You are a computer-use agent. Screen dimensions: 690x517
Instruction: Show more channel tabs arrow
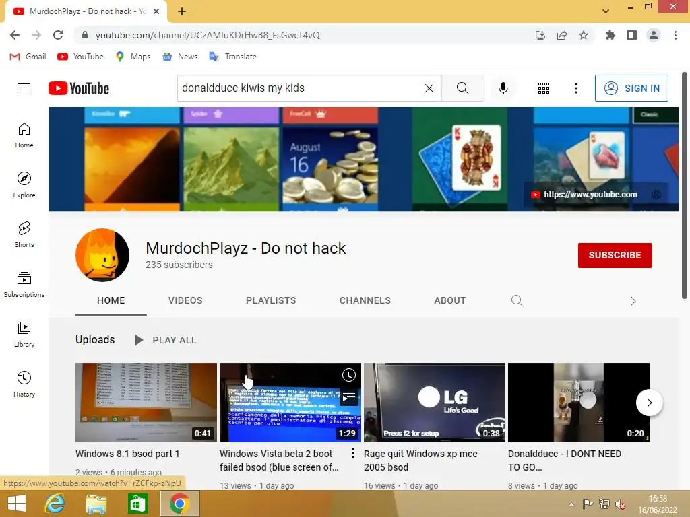pyautogui.click(x=633, y=301)
